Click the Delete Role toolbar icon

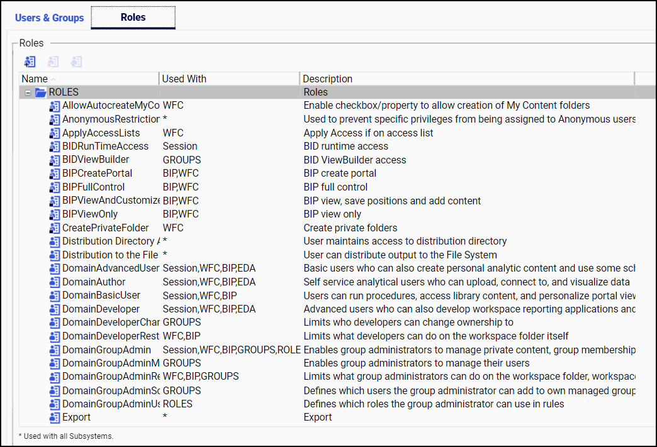(x=53, y=61)
